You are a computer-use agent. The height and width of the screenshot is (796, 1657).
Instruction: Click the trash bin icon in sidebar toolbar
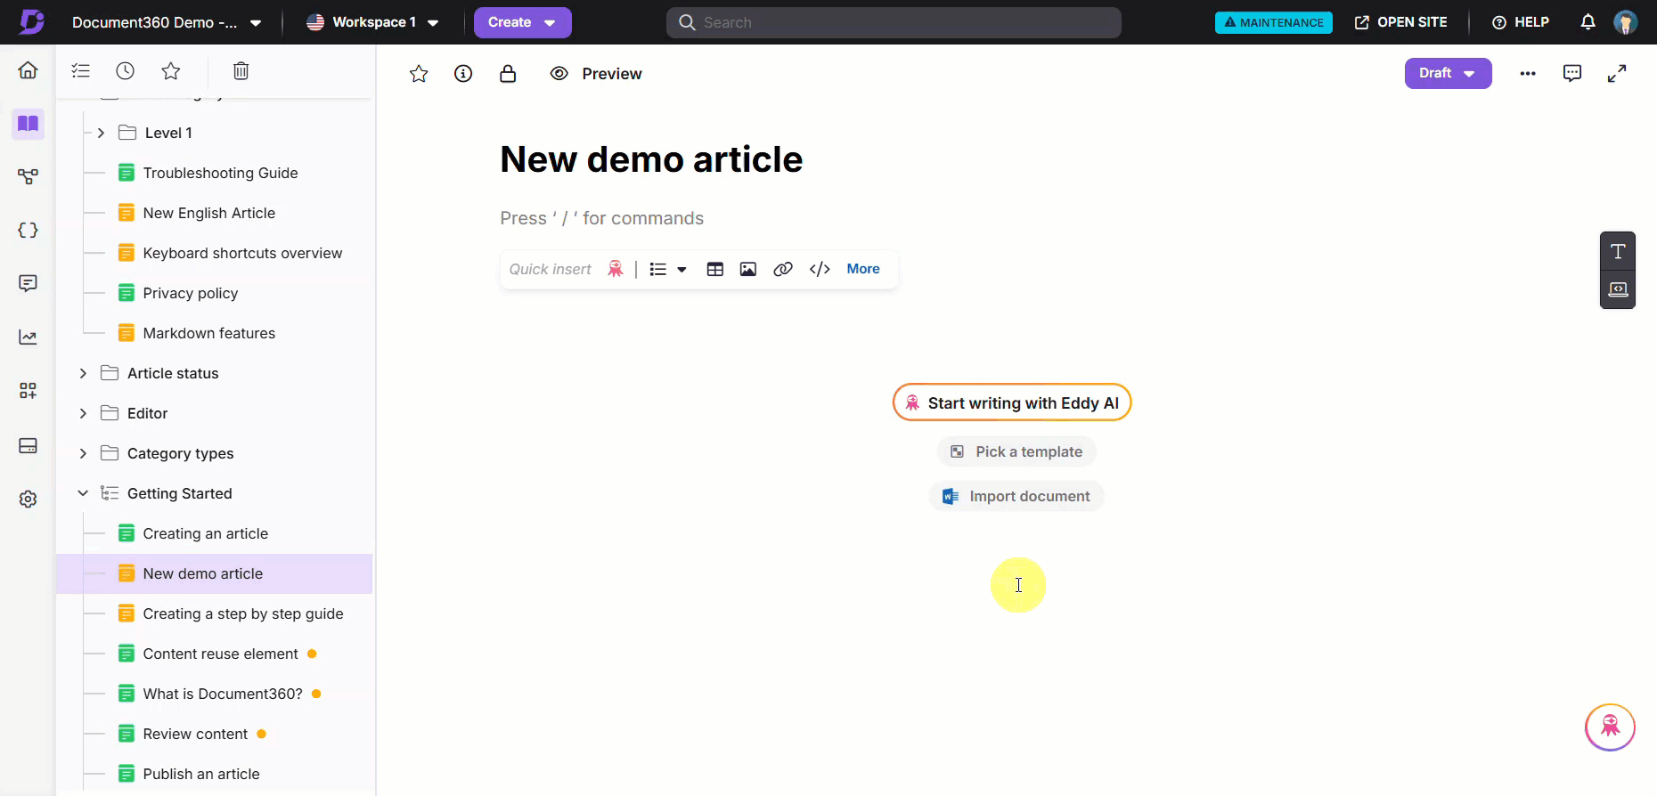(x=241, y=71)
